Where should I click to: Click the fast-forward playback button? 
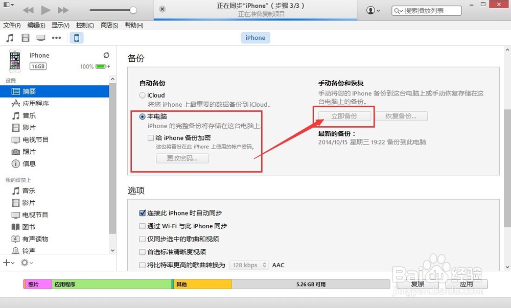pyautogui.click(x=63, y=10)
